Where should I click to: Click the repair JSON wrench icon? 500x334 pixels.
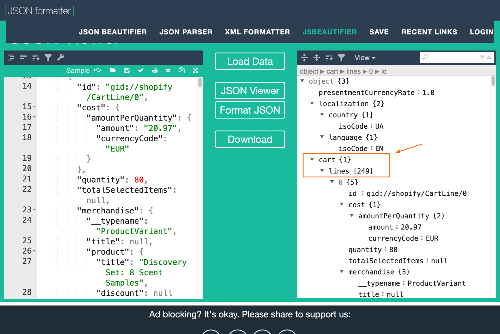(60, 57)
